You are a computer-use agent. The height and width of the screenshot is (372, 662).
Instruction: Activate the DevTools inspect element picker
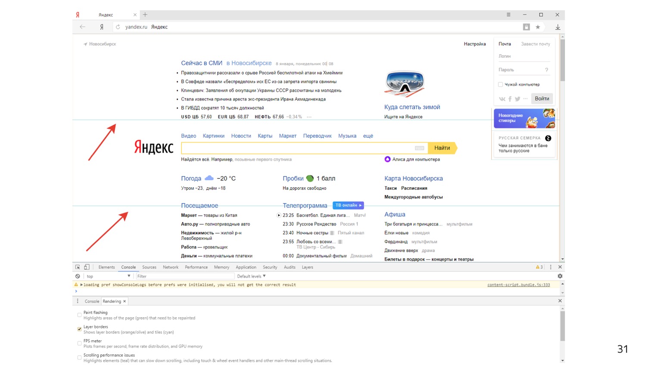point(78,267)
